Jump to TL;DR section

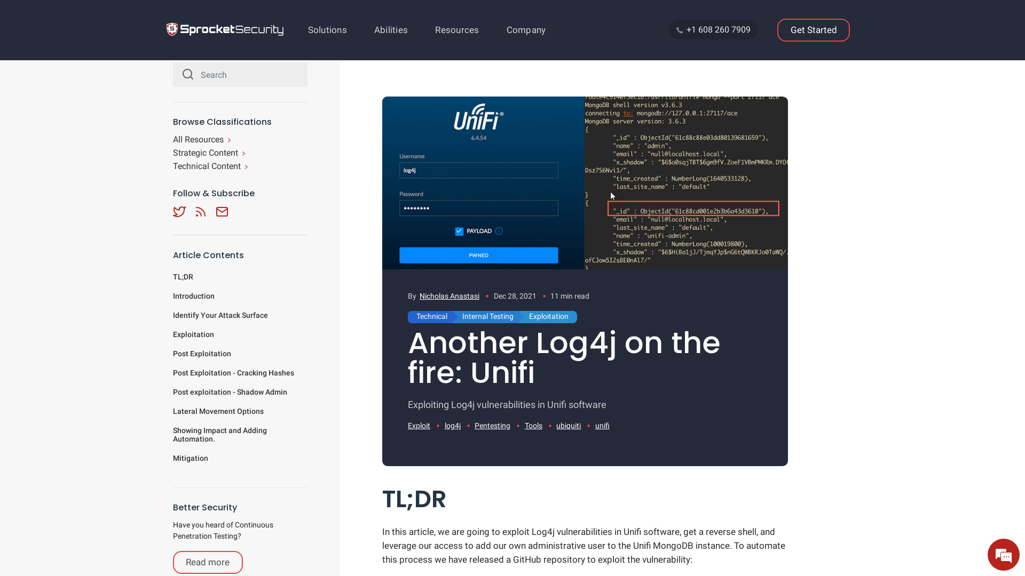coord(183,277)
